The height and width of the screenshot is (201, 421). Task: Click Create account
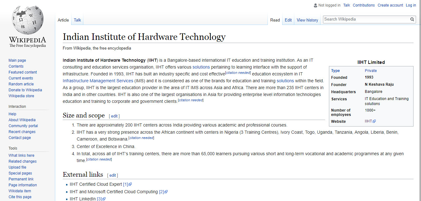[x=390, y=5]
